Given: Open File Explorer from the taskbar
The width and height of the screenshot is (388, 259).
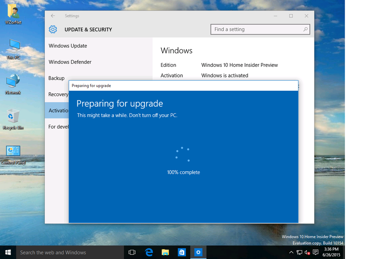Looking at the screenshot, I should pos(165,252).
